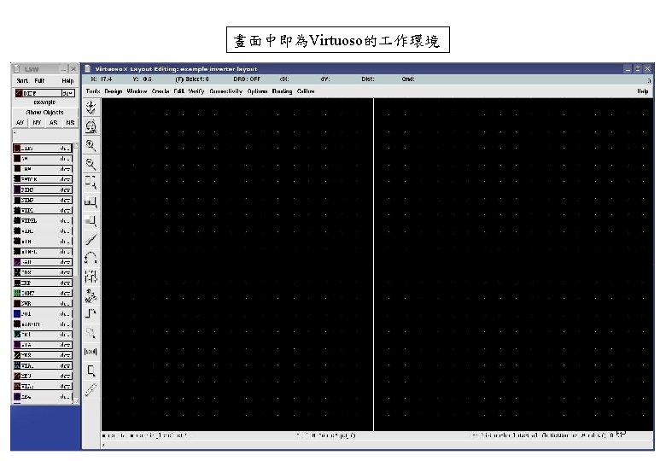Click the 'X: 17.4' coordinate readout
The image size is (666, 461).
(x=102, y=79)
